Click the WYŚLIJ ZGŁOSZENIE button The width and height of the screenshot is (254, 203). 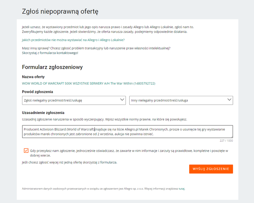point(211,169)
